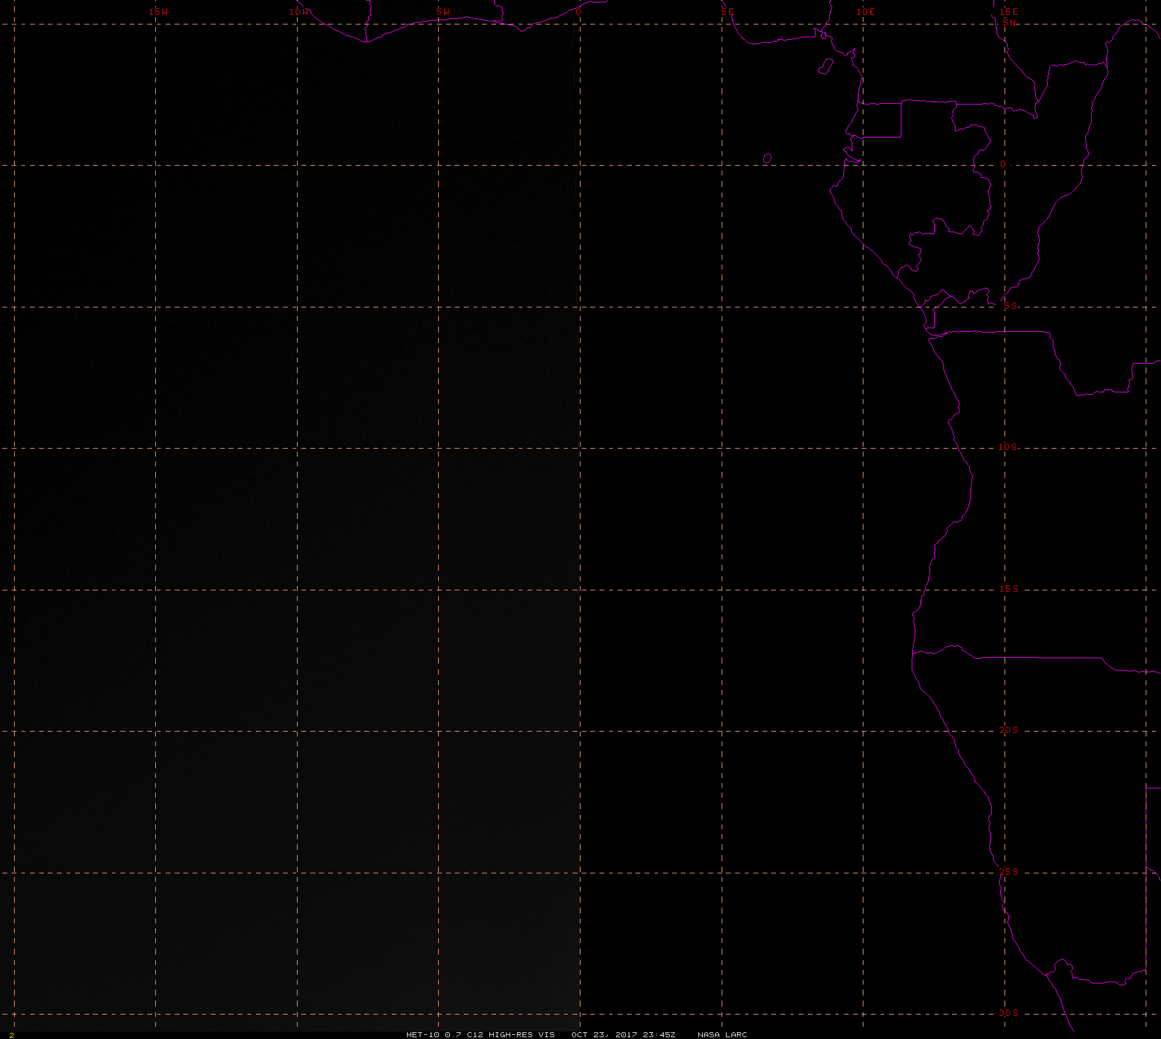Click the "30S" latitude label
This screenshot has height=1039, width=1161.
(x=1009, y=1013)
